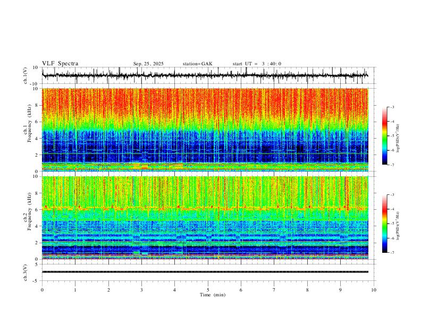Click the "5" tick on ch.3(V) axis

pyautogui.click(x=37, y=264)
